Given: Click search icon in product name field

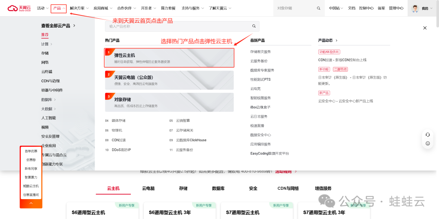Looking at the screenshot, I should [x=254, y=26].
